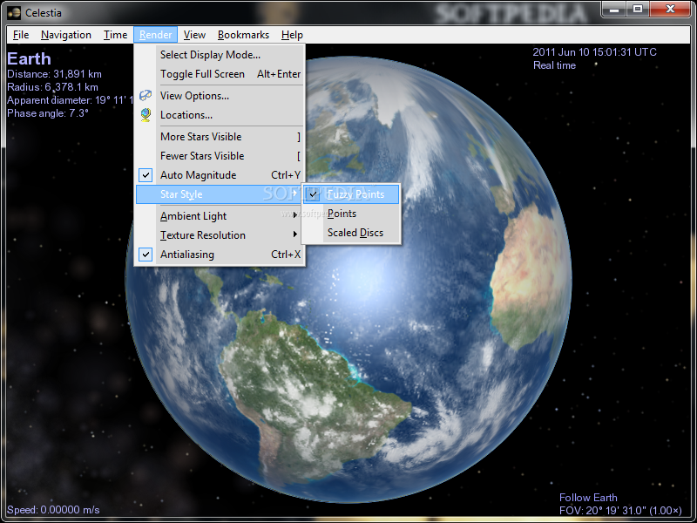
Task: Expand the Star Style submenu
Action: tap(220, 194)
